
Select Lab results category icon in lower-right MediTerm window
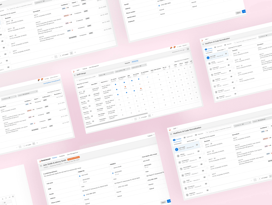tap(176, 149)
